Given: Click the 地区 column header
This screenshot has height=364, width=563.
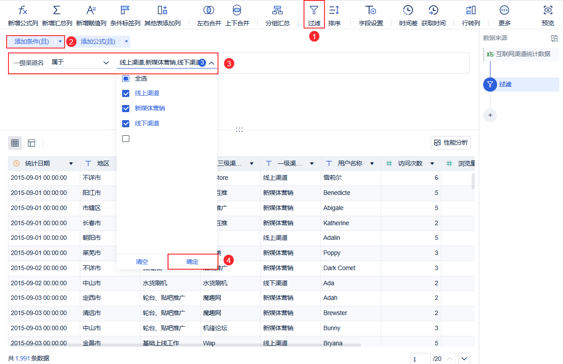Looking at the screenshot, I should pyautogui.click(x=103, y=164).
